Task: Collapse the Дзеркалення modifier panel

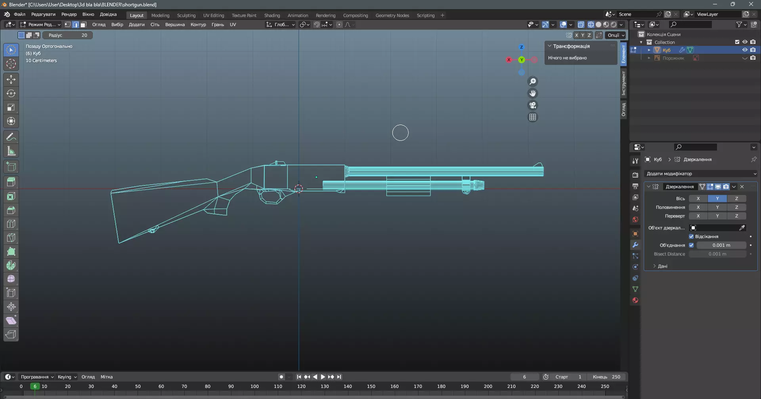Action: click(649, 187)
